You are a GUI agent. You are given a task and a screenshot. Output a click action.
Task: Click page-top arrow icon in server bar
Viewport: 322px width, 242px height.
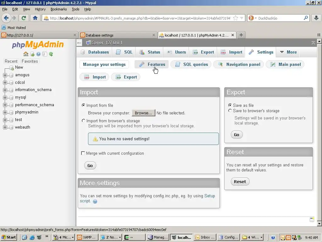tap(313, 43)
